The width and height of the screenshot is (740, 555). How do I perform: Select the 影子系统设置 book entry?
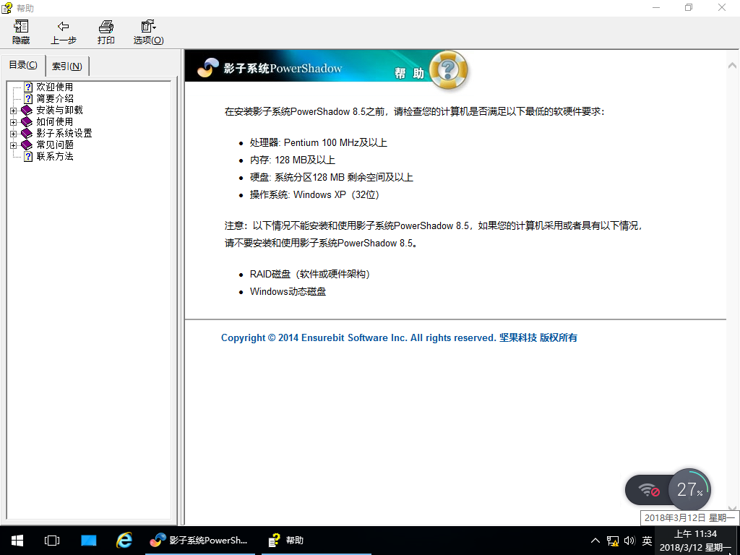pyautogui.click(x=64, y=133)
